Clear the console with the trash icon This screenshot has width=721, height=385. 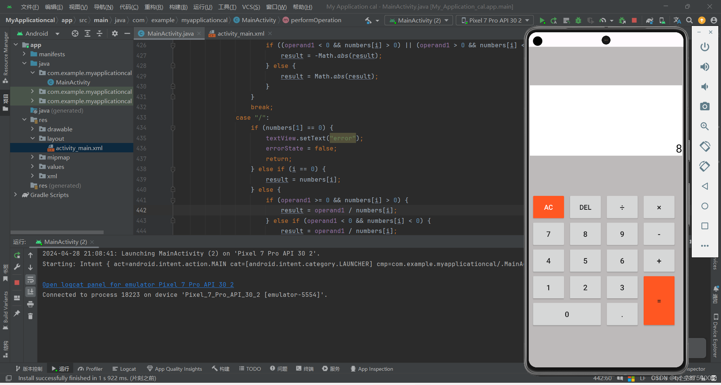point(30,316)
